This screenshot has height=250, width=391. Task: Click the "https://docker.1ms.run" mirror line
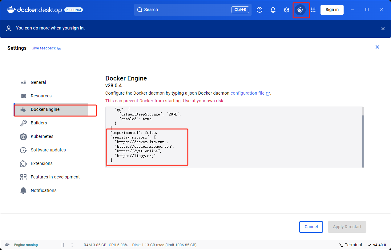141,142
